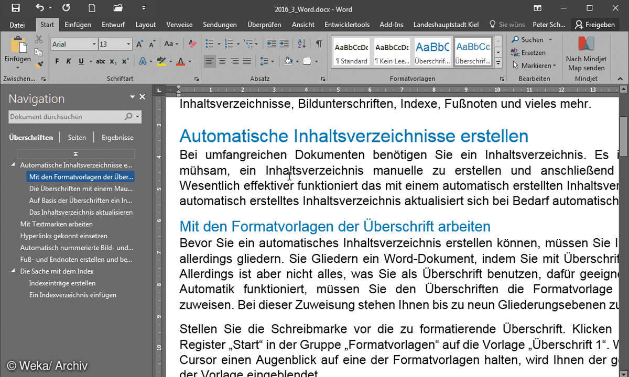Open the Überprüfen ribbon tab
The height and width of the screenshot is (377, 629).
[x=264, y=25]
